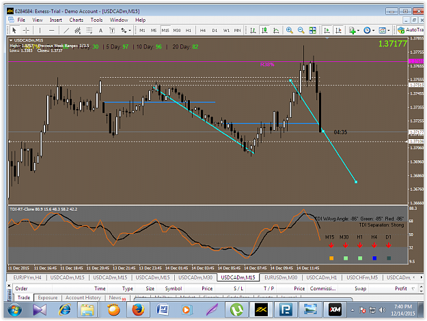Switch chart to M5 timeframe
The image size is (427, 321).
pos(154,30)
